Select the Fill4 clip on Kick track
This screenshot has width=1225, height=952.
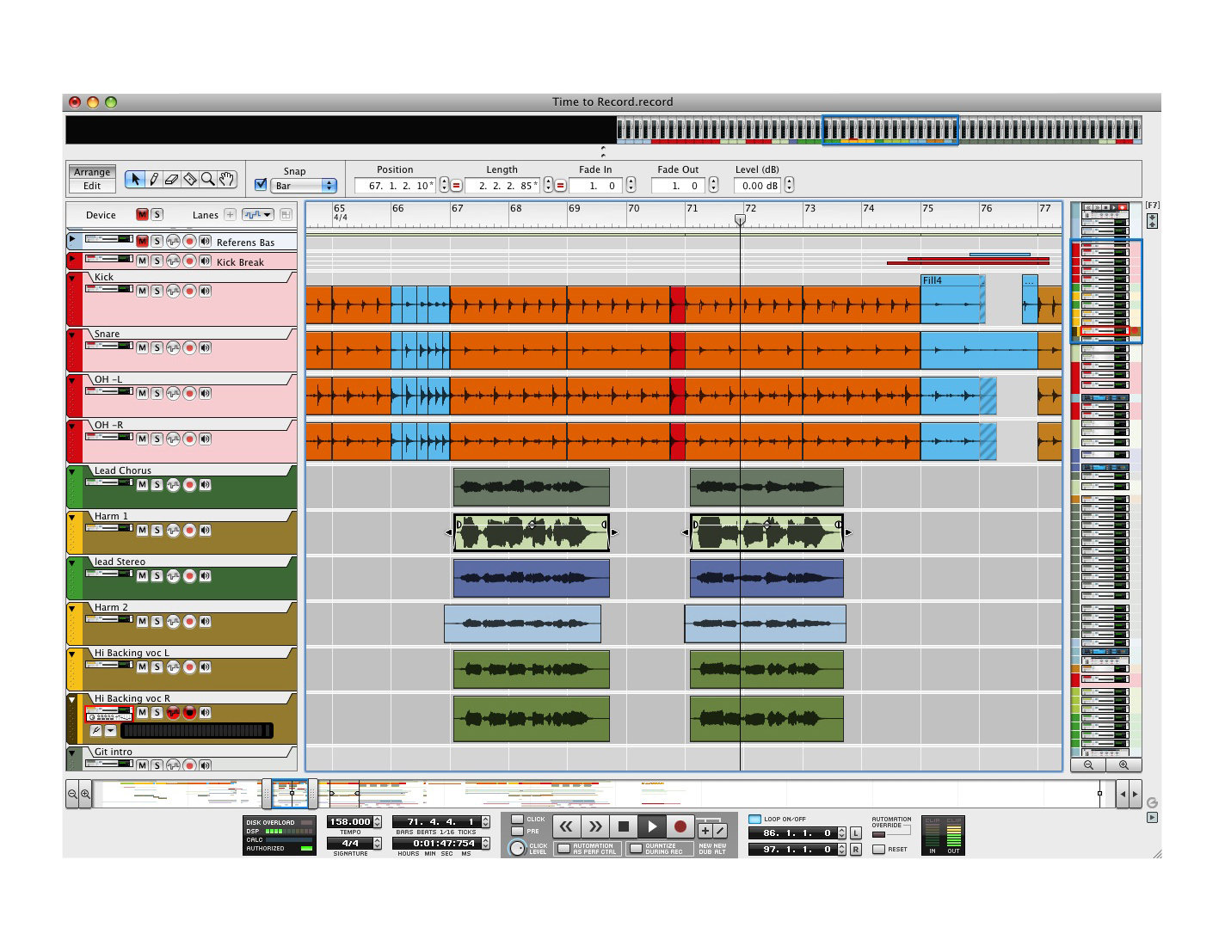[951, 299]
